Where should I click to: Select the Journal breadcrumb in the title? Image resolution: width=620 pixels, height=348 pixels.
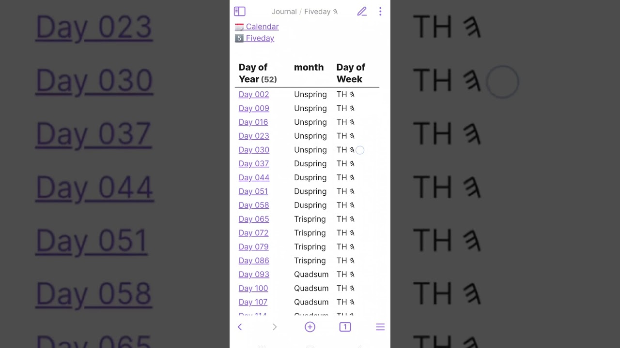pos(284,12)
